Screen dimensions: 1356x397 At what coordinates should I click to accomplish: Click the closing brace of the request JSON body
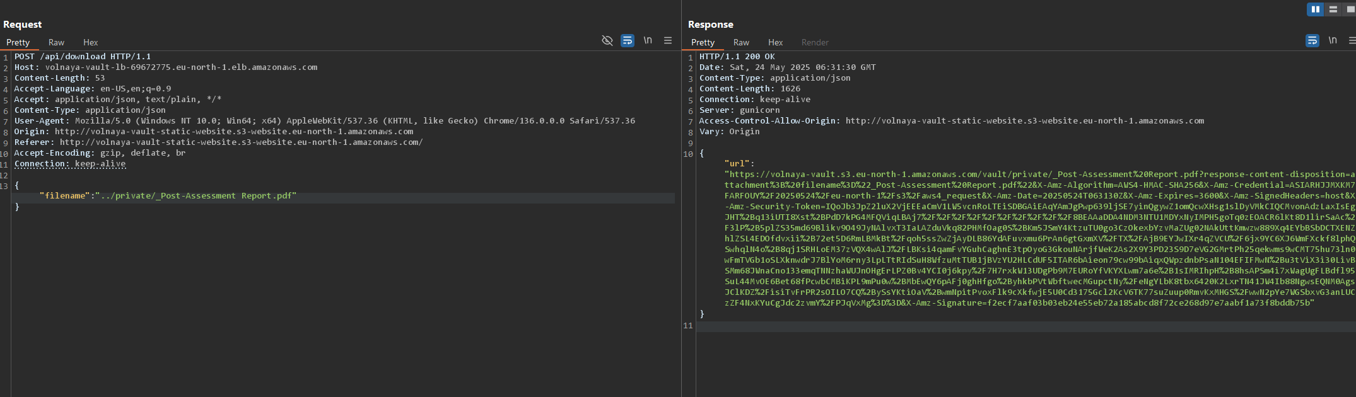(17, 207)
